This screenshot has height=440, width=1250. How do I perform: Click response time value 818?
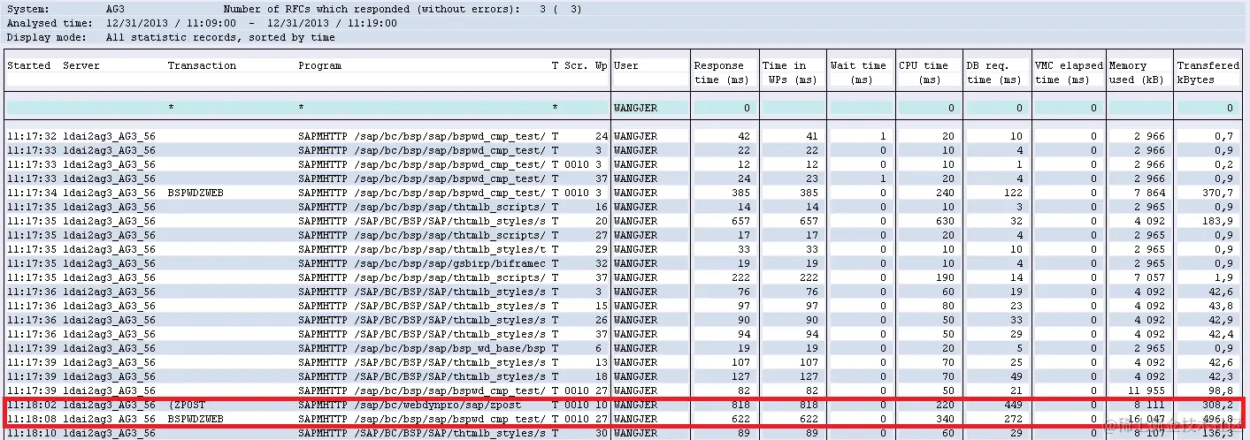[x=740, y=405]
